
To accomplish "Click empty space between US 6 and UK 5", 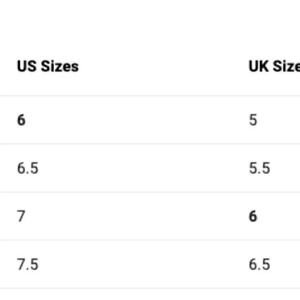I will (137, 120).
